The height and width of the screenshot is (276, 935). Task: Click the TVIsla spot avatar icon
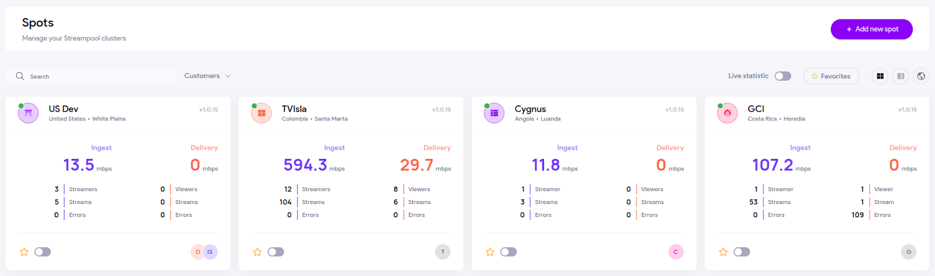coord(261,113)
